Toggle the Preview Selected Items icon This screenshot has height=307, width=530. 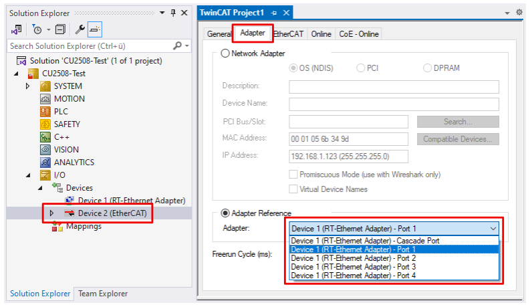pos(95,29)
